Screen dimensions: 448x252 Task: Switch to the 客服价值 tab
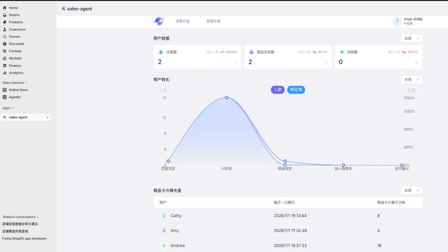tap(213, 21)
